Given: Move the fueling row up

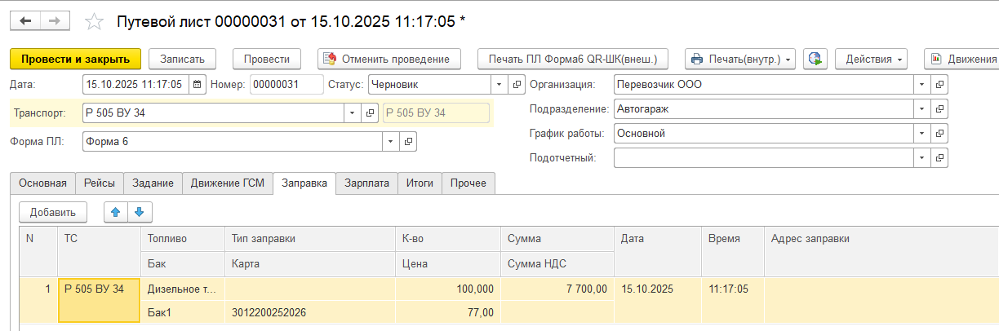Looking at the screenshot, I should click(x=116, y=212).
